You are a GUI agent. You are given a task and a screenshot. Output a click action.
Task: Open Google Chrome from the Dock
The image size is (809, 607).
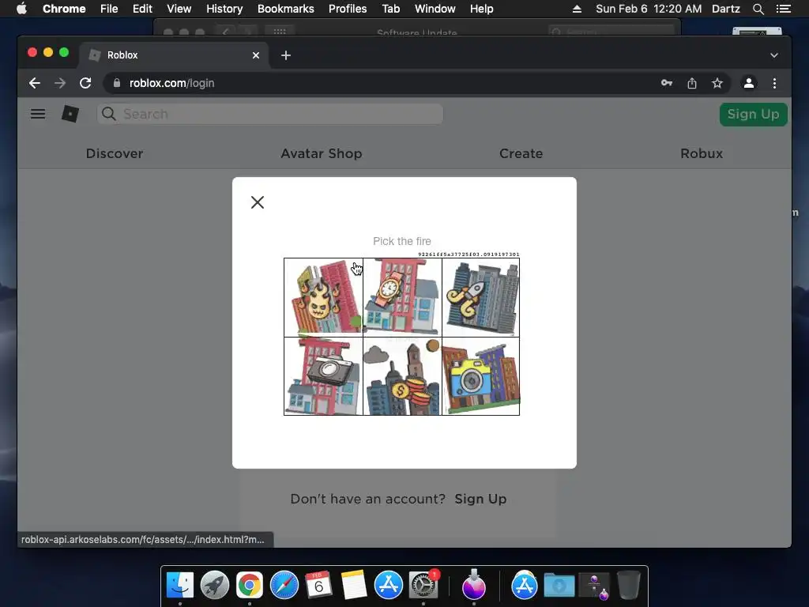point(250,585)
